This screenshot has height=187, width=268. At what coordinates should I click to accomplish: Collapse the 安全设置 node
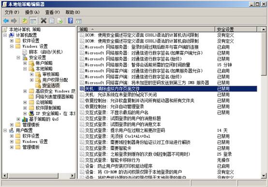tap(18, 58)
